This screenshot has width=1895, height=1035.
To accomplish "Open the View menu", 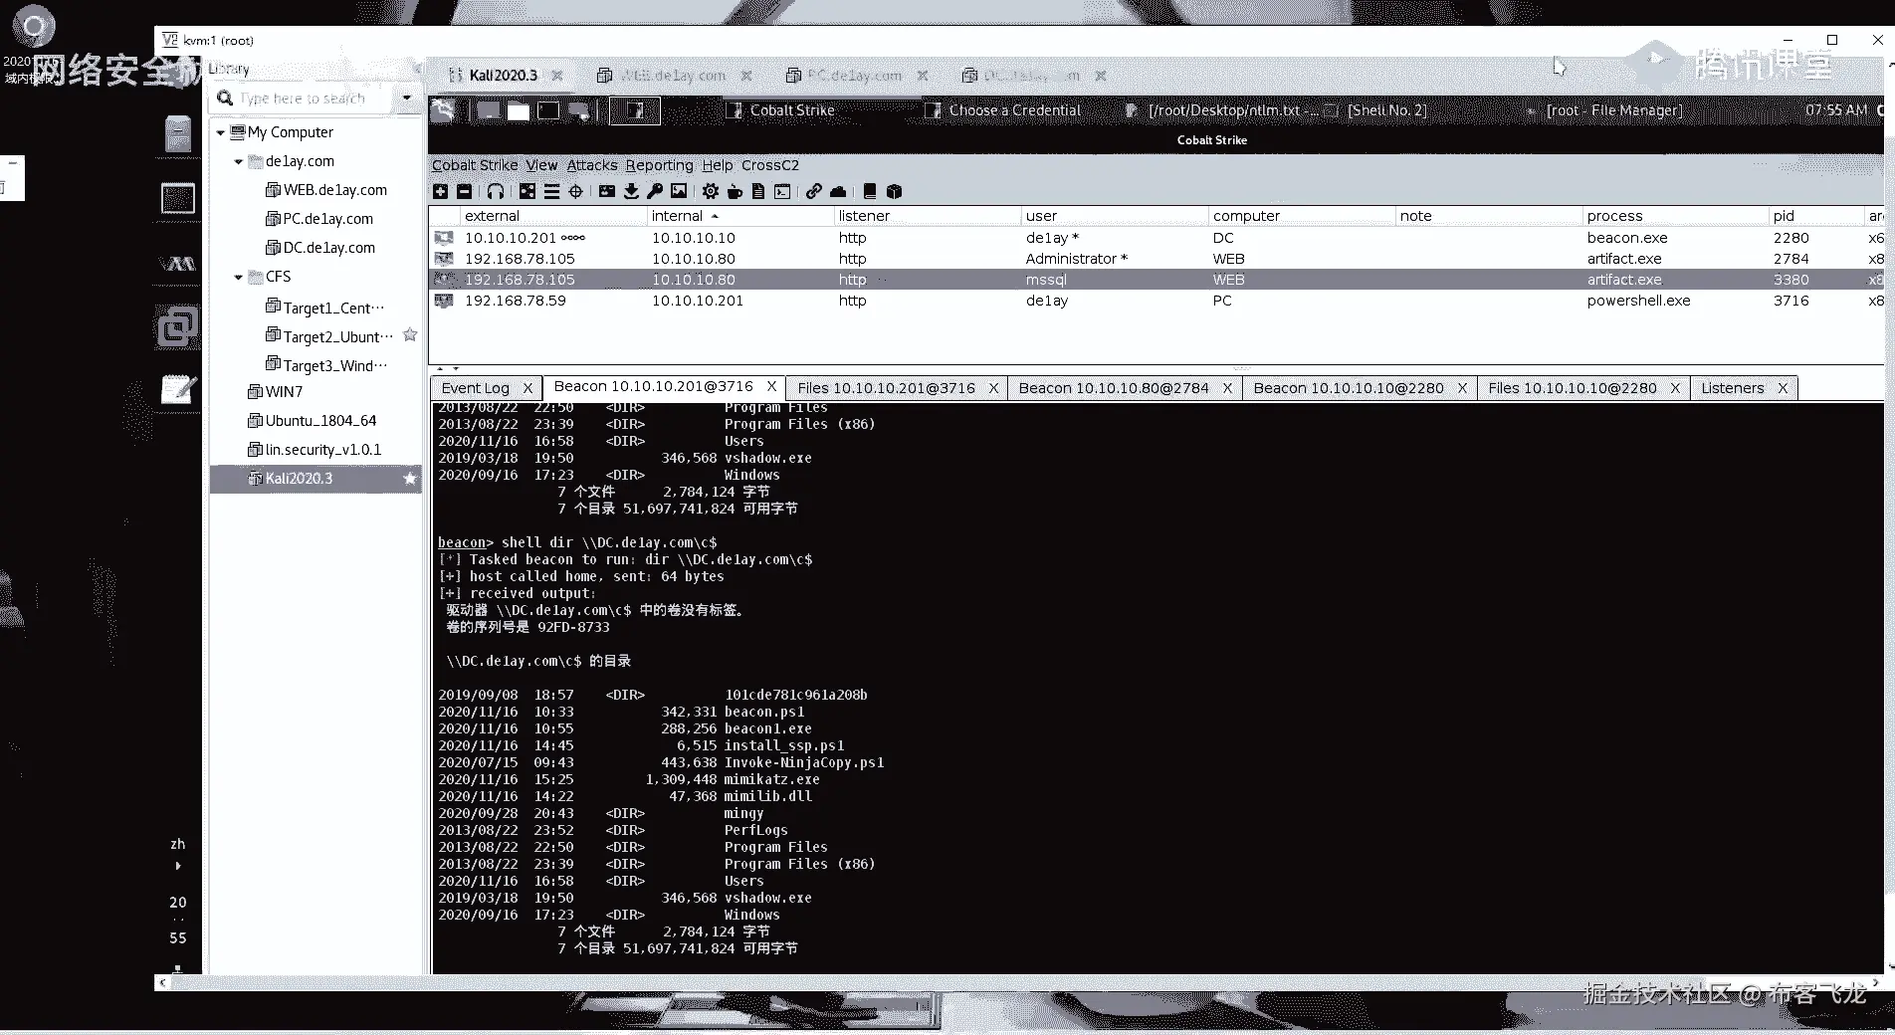I will coord(541,165).
